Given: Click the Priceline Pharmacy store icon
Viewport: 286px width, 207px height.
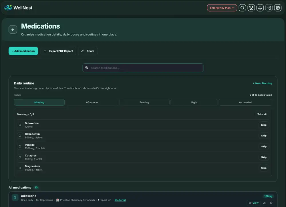Looking at the screenshot, I should coord(58,200).
